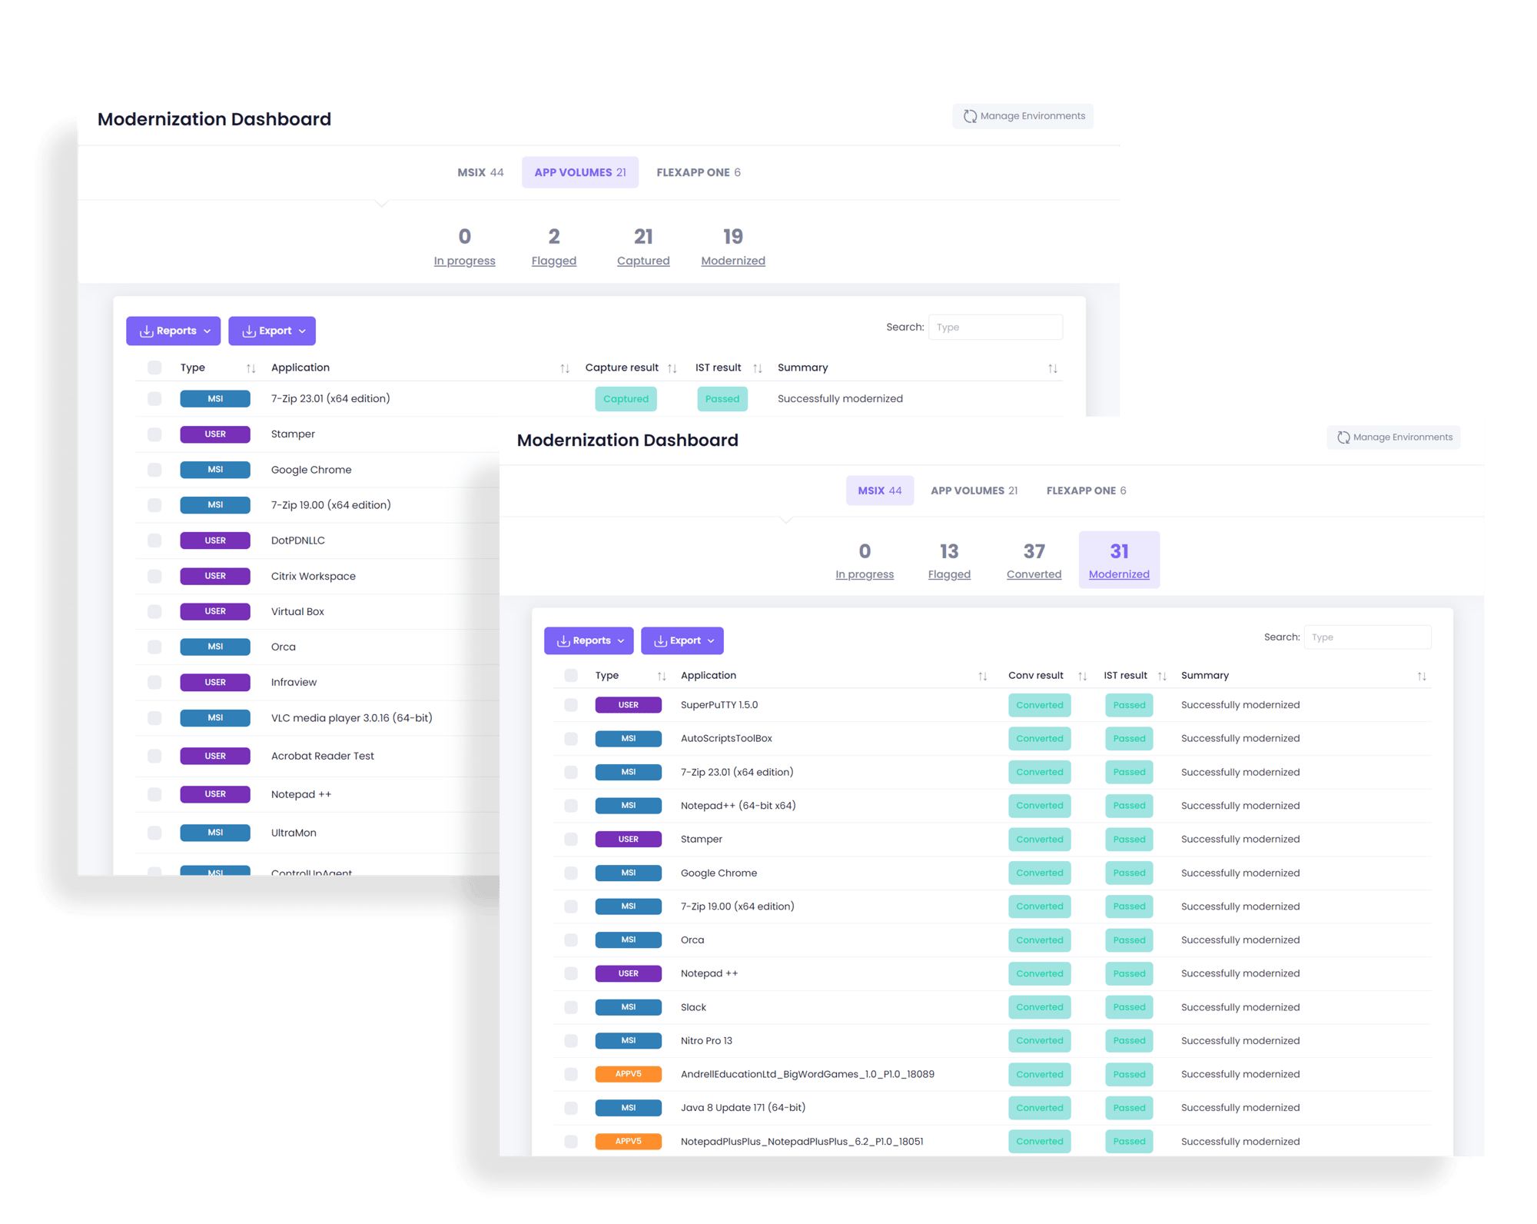Screen dimensions: 1537x1224
Task: Expand Reports dropdown in back window
Action: click(x=173, y=331)
